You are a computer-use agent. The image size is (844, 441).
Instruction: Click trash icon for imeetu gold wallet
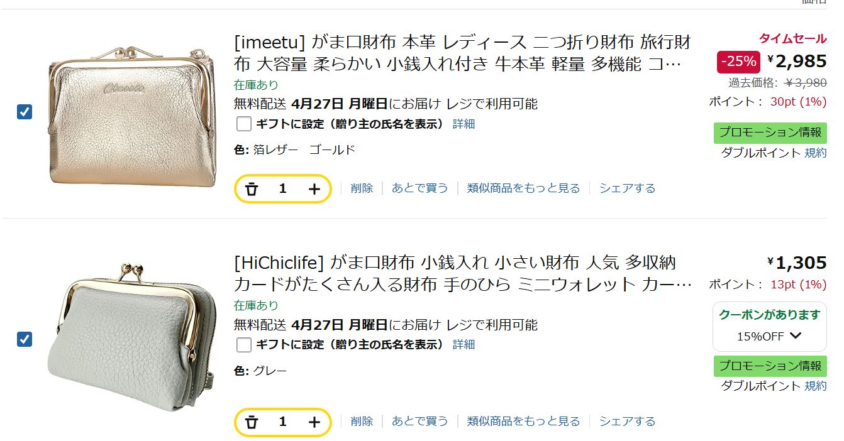[252, 188]
